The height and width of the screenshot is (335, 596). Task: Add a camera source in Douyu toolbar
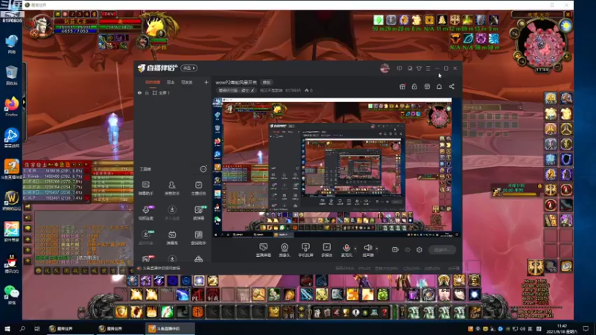(x=285, y=250)
